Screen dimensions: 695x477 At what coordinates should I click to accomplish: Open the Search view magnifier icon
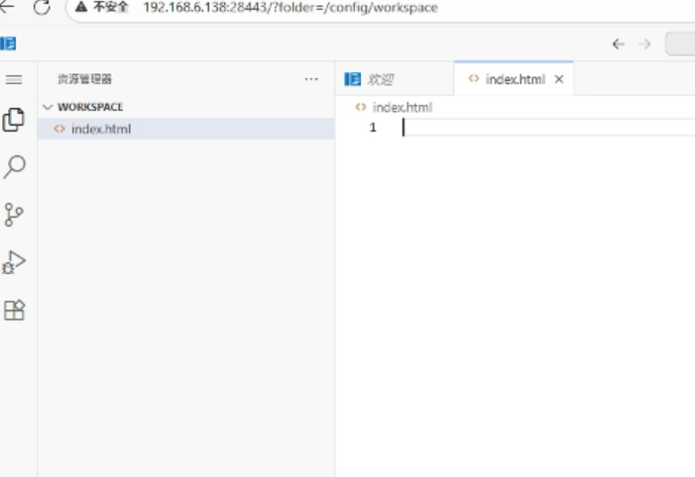click(14, 167)
